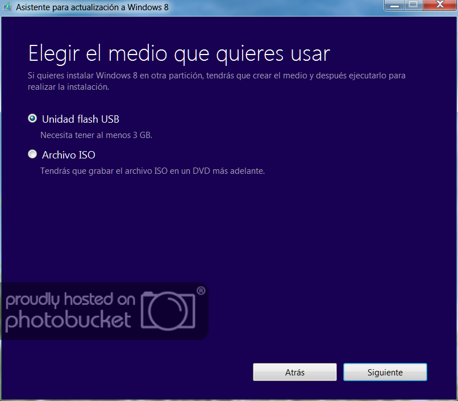Select the Unidad flash USB radio button
Viewport: 458px width, 401px height.
pos(32,118)
